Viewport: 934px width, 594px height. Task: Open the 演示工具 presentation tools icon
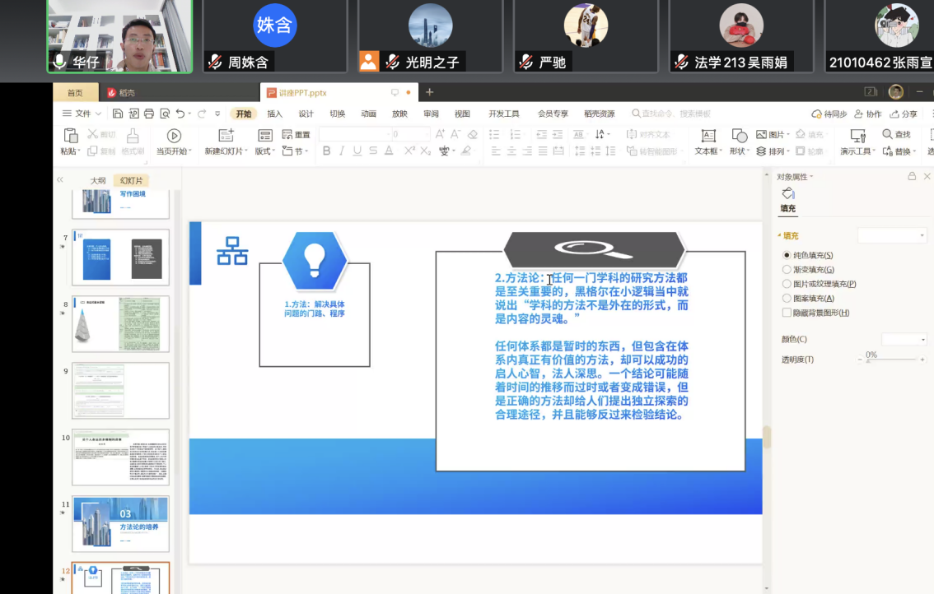tap(857, 136)
